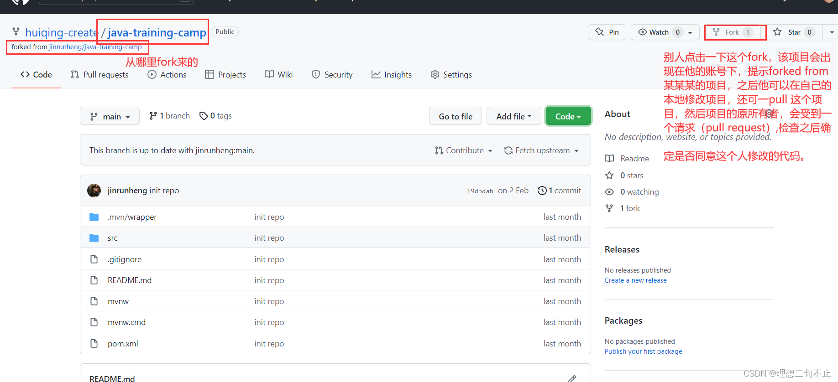Screen dimensions: 838x382
Task: Switch to the Projects tab
Action: pos(225,75)
